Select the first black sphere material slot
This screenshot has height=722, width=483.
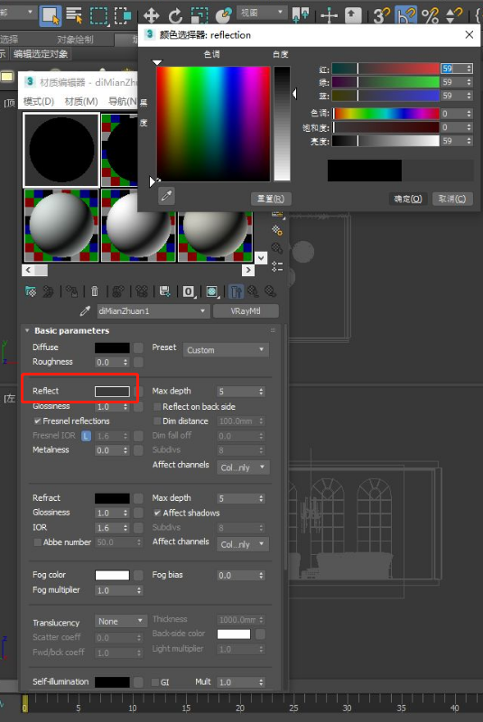61,150
